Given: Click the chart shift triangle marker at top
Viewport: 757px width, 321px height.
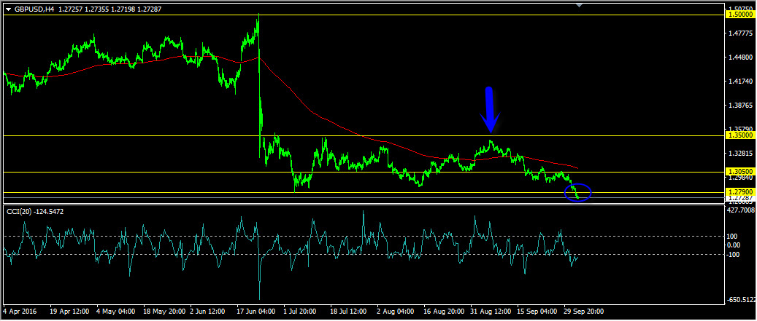Looking at the screenshot, I should pyautogui.click(x=580, y=5).
